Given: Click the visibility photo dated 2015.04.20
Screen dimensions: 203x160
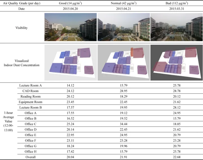Looking at the screenshot, I should tap(70, 27).
